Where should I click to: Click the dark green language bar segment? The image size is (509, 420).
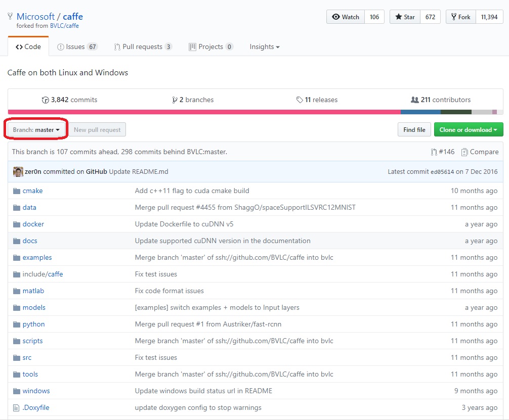(456, 112)
